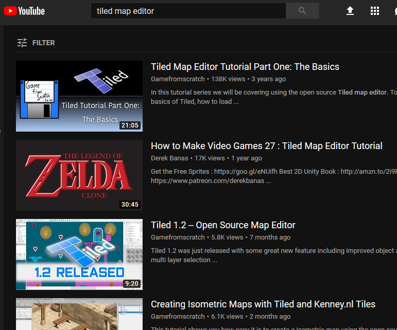Click '1 year ago' on Derek Banas result
The image size is (397, 330).
point(247,158)
